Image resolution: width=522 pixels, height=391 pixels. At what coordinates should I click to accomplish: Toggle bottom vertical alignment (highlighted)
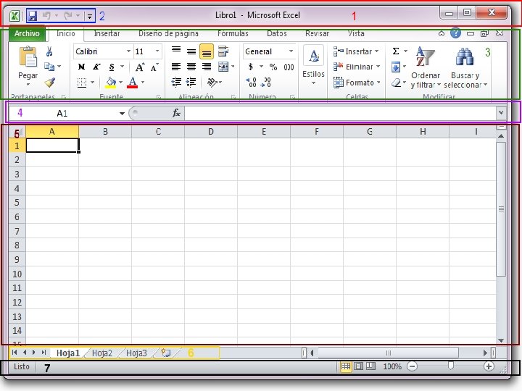coord(207,51)
